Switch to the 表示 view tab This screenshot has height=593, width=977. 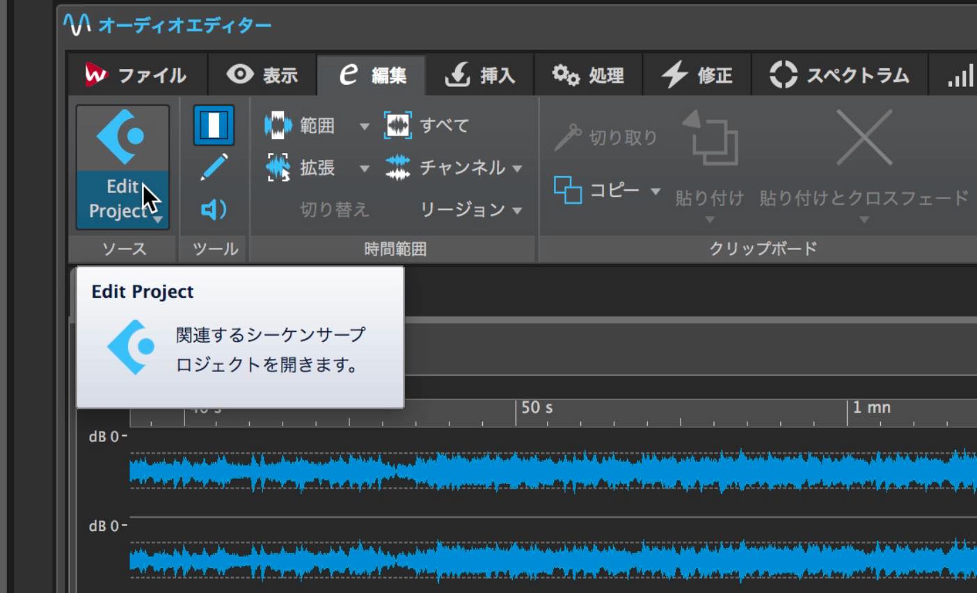pos(262,75)
